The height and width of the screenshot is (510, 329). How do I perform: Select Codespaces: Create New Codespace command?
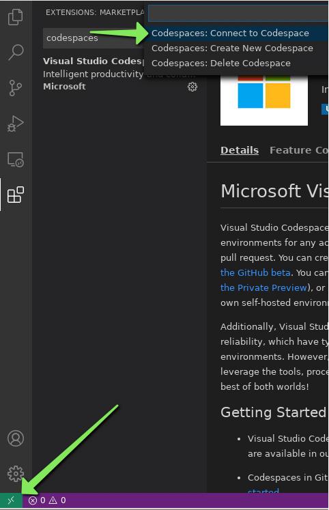tap(236, 48)
